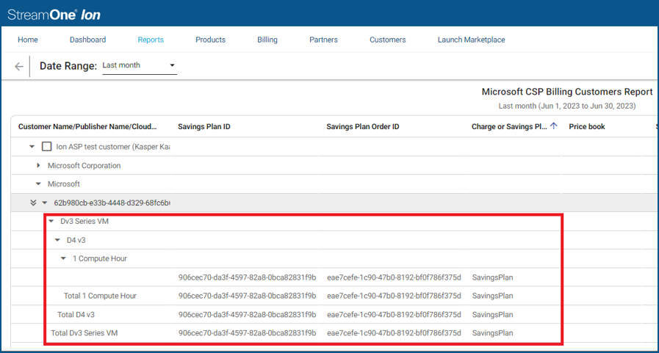This screenshot has height=353, width=659.
Task: Collapse the Ion ASP test customer row
Action: [32, 147]
